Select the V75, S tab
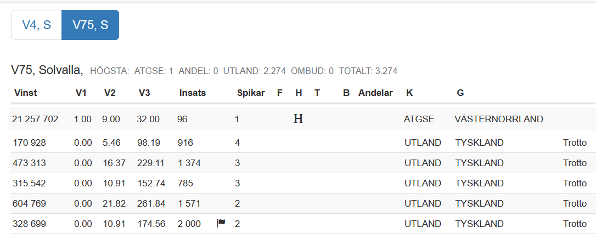This screenshot has height=239, width=596. pyautogui.click(x=91, y=25)
